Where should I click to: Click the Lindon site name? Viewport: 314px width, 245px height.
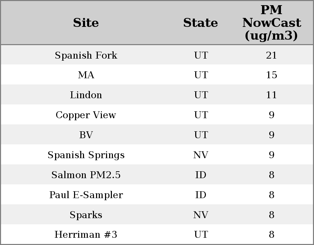(86, 95)
